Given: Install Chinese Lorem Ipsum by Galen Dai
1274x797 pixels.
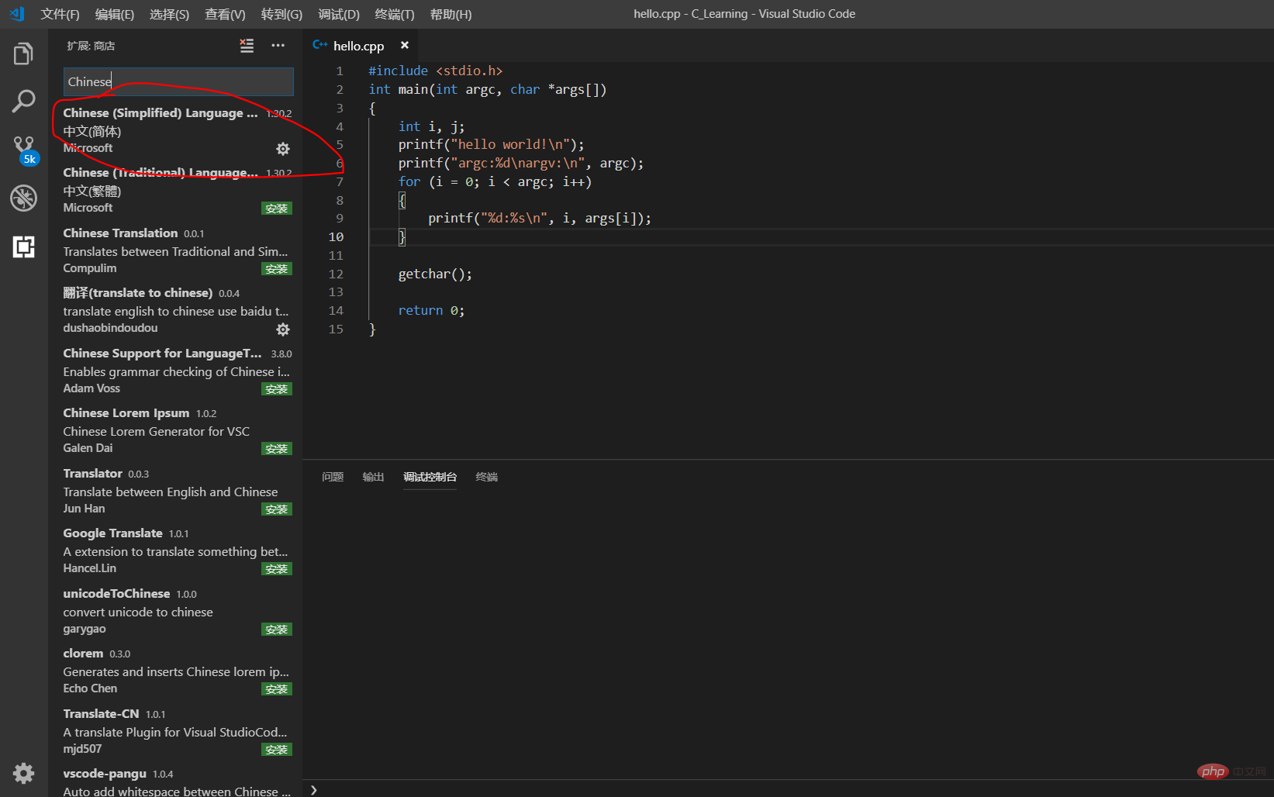Looking at the screenshot, I should coord(277,449).
